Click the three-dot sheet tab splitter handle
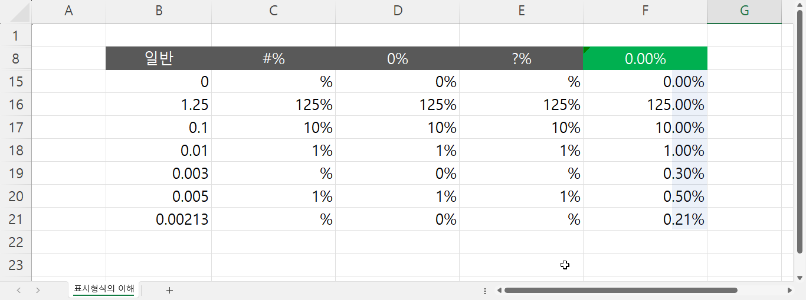This screenshot has width=806, height=300. pyautogui.click(x=485, y=291)
